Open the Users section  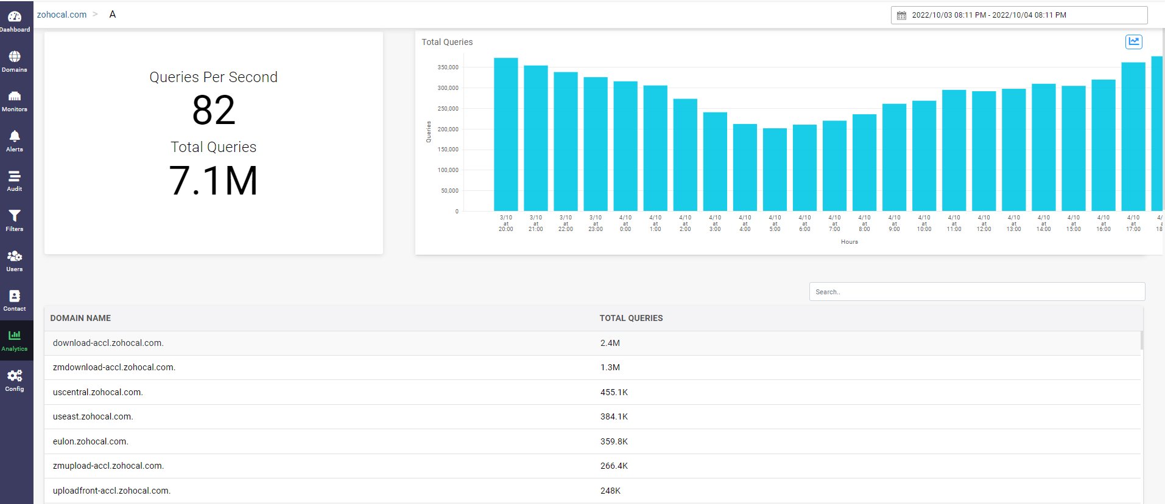(15, 260)
